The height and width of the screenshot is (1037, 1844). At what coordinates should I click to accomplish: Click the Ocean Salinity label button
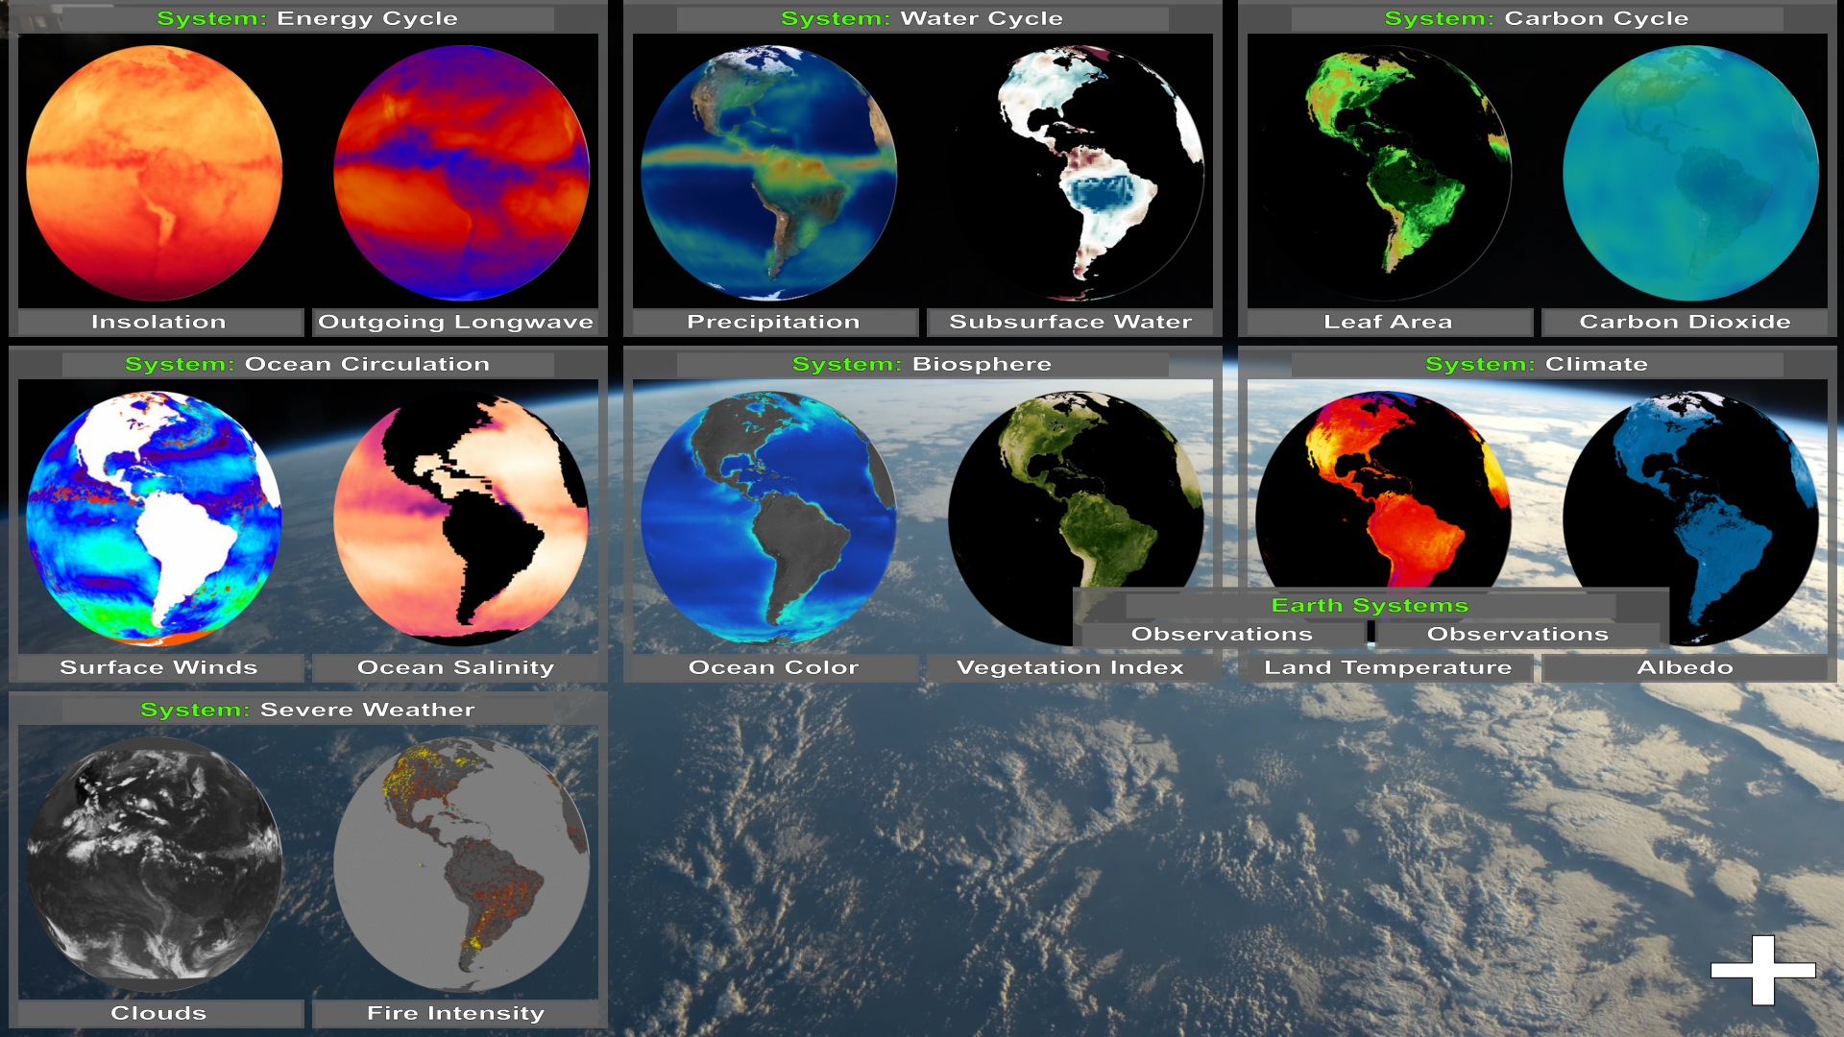pos(455,667)
